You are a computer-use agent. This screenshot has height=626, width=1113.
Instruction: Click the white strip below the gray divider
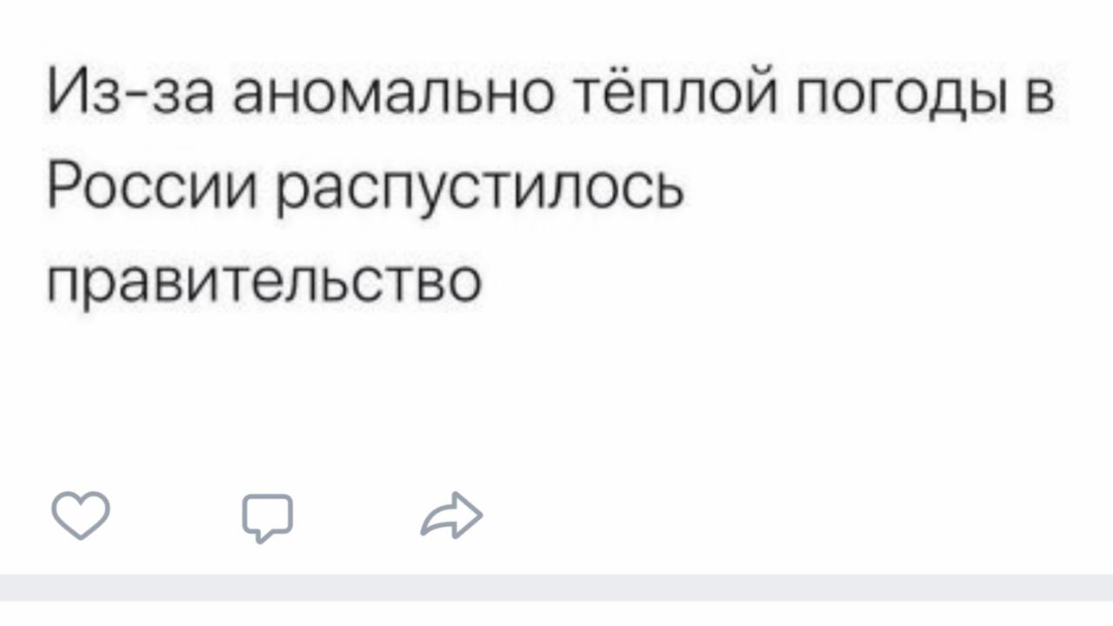click(x=556, y=614)
